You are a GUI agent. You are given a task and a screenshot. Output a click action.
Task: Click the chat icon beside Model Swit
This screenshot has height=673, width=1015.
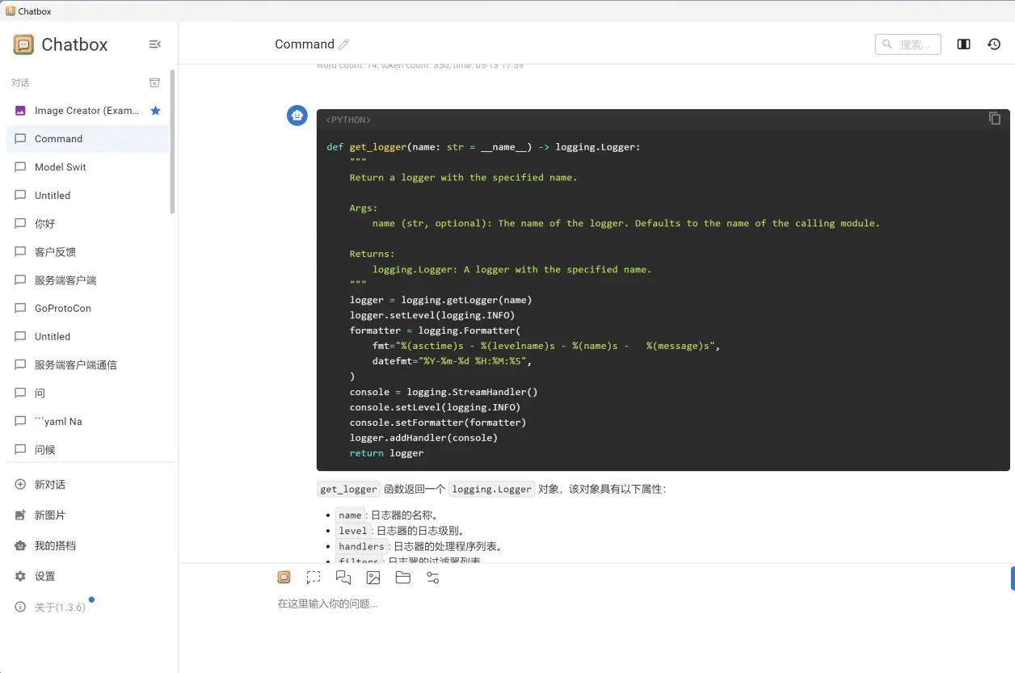pyautogui.click(x=20, y=167)
